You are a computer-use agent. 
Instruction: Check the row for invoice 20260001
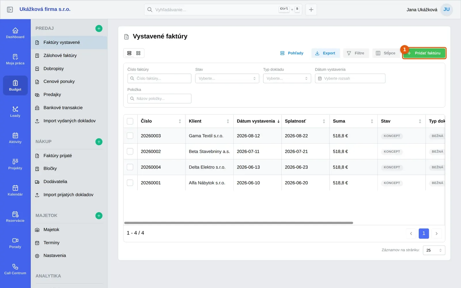coord(130,183)
